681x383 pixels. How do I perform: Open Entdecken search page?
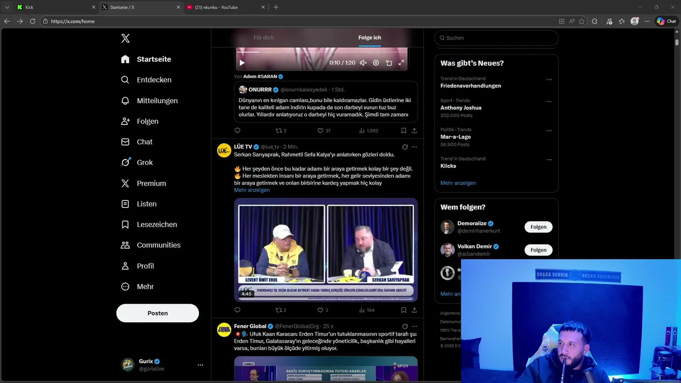tap(146, 80)
